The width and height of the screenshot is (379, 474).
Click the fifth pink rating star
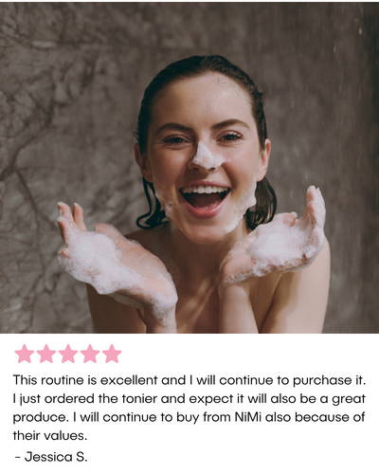coord(112,354)
